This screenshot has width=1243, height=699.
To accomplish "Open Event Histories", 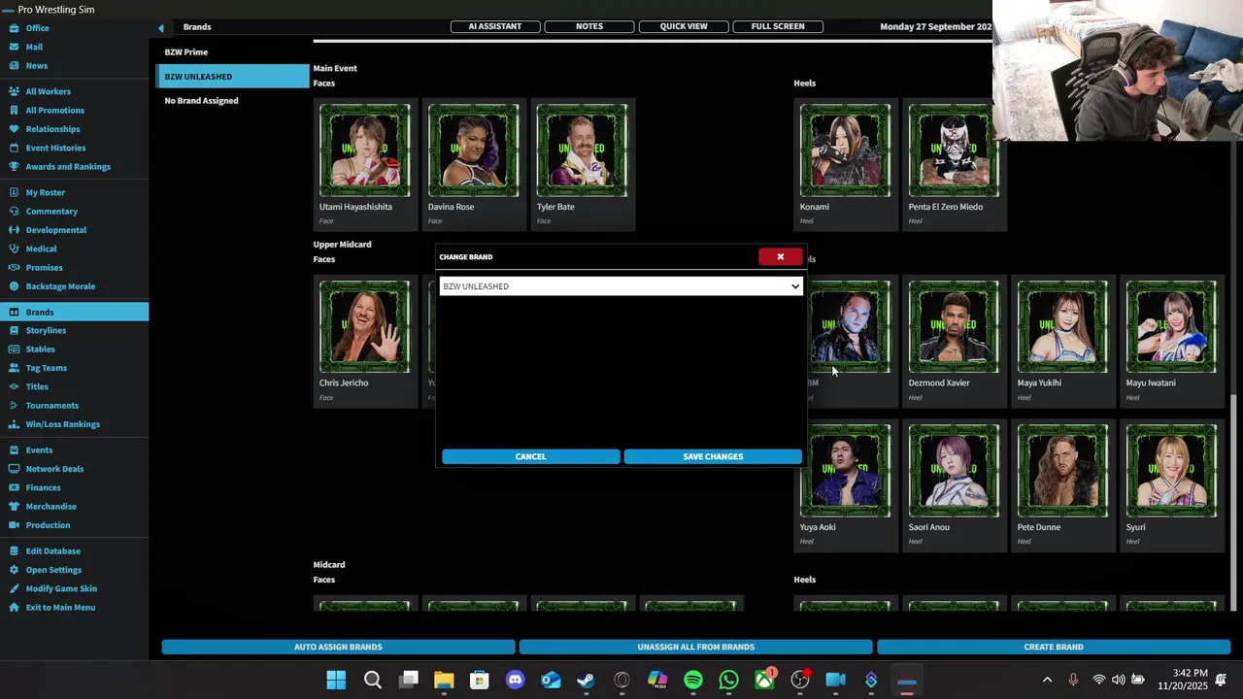I will (x=55, y=148).
